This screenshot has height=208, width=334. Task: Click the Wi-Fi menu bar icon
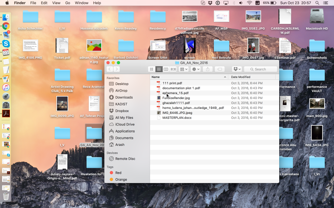pos(249,3)
